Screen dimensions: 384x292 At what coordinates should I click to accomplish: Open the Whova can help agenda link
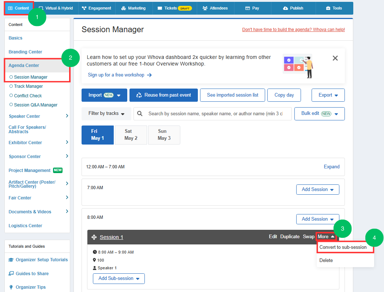pyautogui.click(x=293, y=30)
